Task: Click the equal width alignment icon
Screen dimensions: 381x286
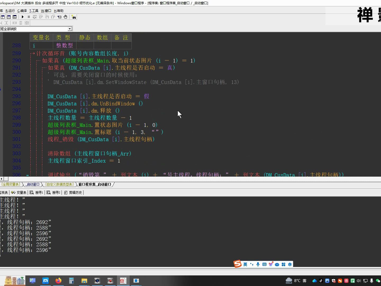Action: [15, 23]
